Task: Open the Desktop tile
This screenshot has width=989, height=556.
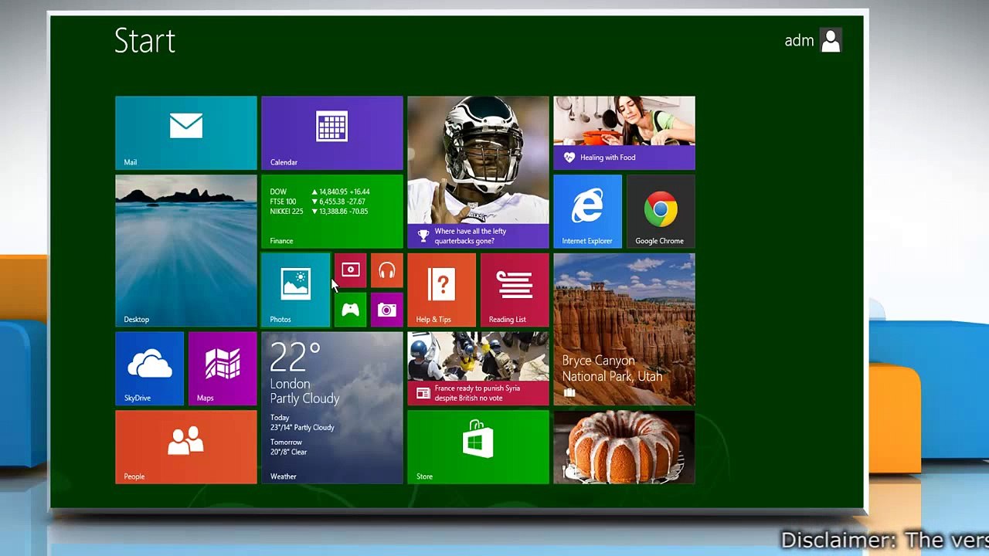Action: (185, 251)
